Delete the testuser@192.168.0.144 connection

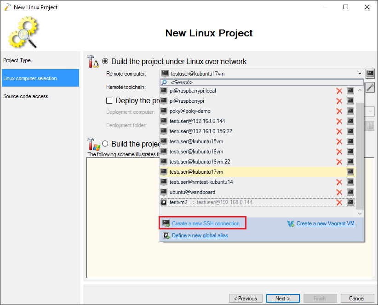click(339, 122)
